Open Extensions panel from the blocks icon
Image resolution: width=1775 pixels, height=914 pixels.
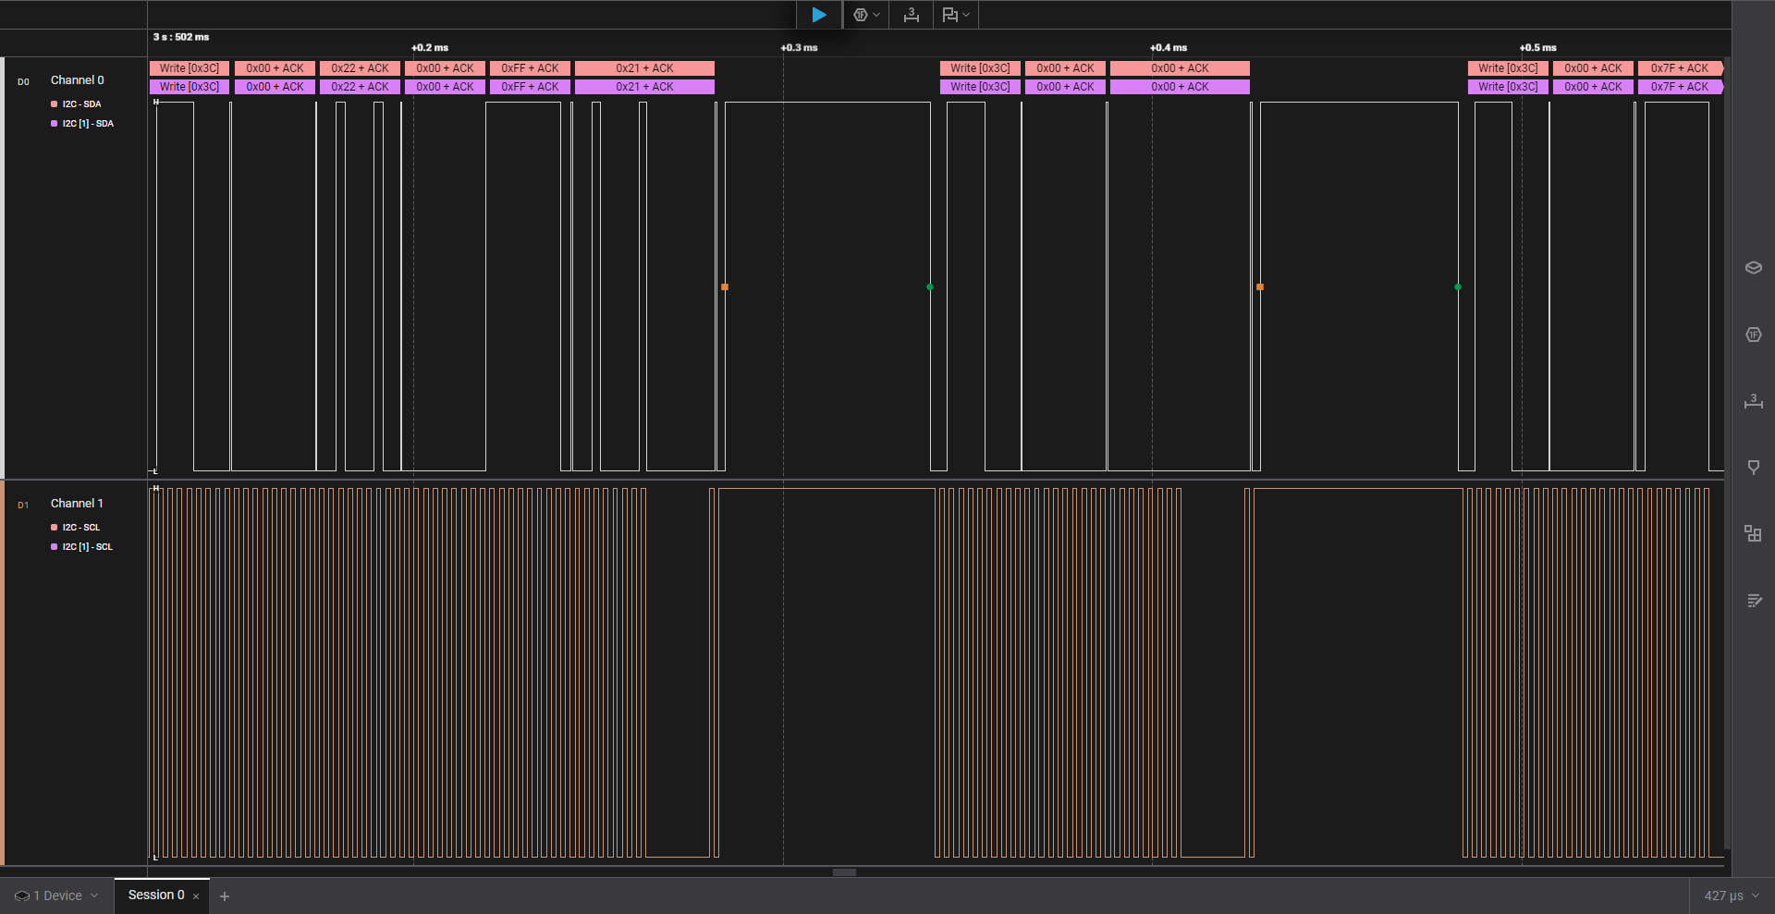[x=1753, y=533]
